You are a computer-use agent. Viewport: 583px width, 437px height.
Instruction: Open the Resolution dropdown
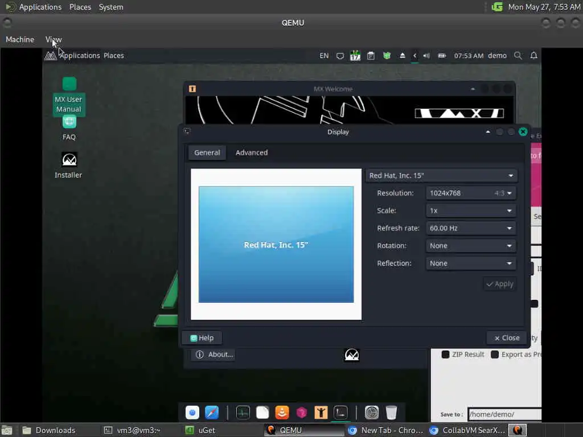(x=471, y=193)
